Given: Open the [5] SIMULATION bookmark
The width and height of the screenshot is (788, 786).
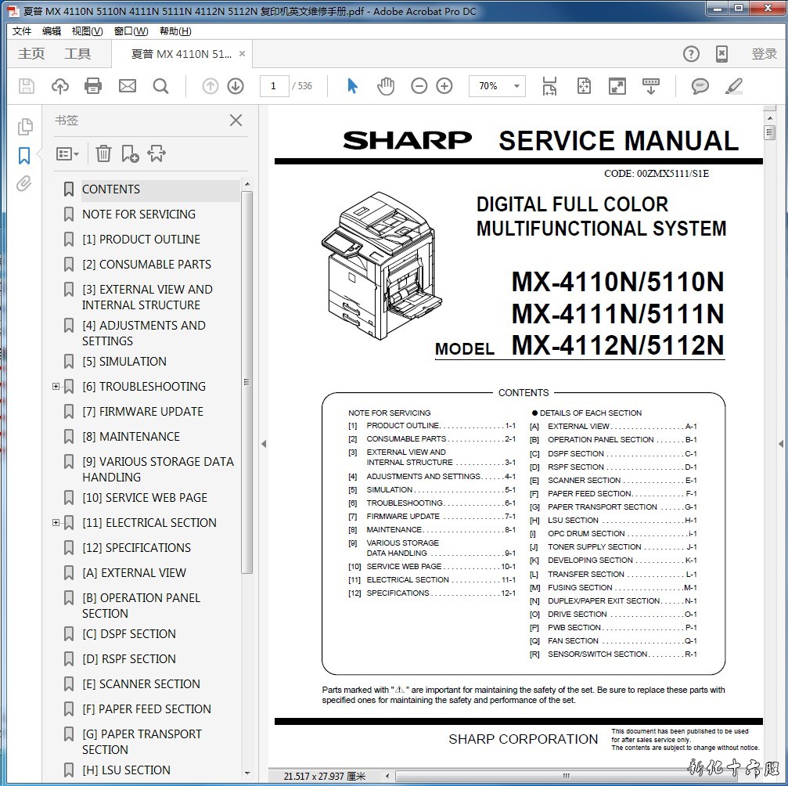Looking at the screenshot, I should [124, 362].
